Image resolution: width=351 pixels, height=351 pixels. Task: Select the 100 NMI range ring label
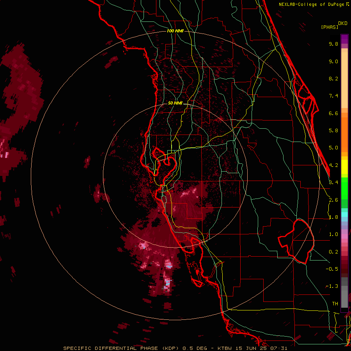175,31
